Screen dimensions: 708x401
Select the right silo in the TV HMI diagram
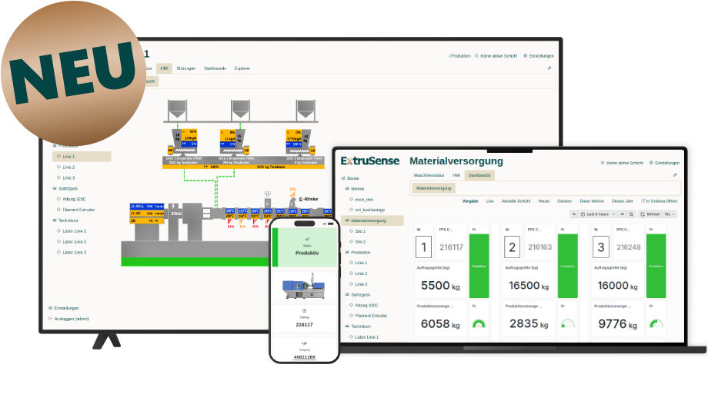tap(306, 110)
